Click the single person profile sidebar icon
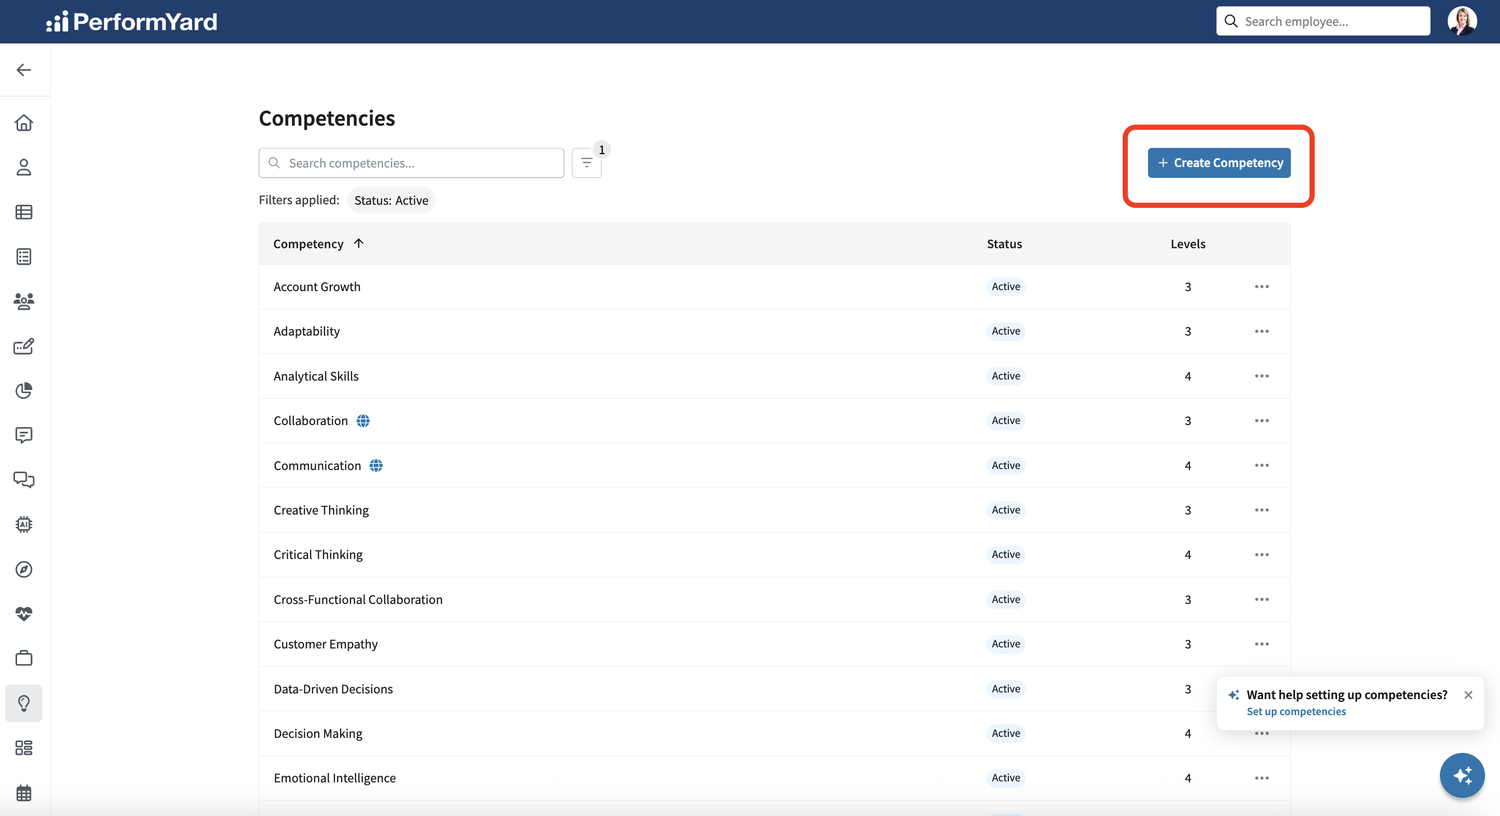 pos(24,168)
